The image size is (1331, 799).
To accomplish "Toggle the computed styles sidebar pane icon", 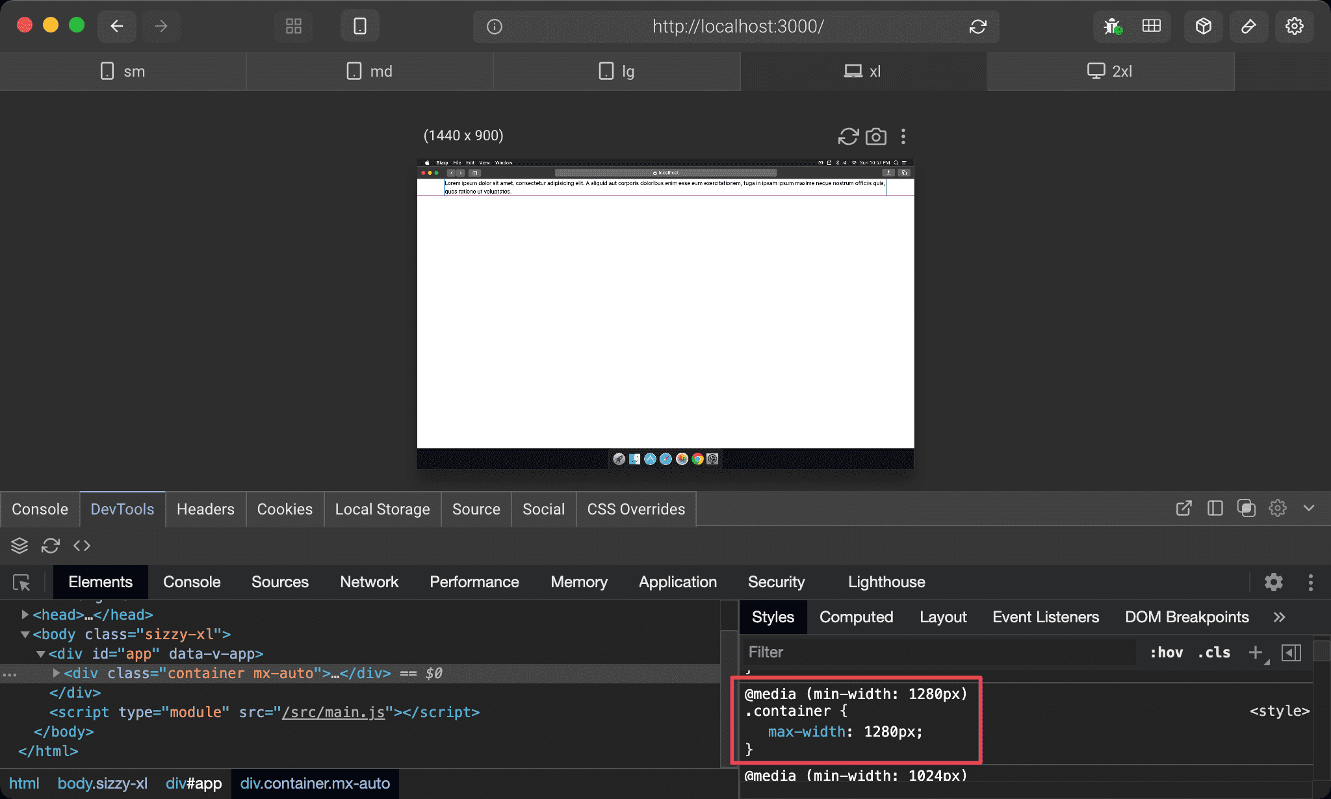I will pyautogui.click(x=1291, y=652).
